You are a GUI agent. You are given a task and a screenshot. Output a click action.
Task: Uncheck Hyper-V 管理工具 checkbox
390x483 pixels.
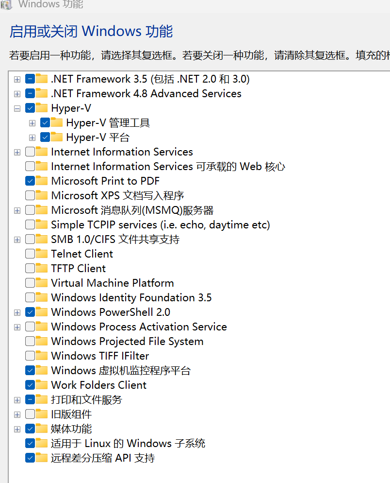(x=45, y=122)
